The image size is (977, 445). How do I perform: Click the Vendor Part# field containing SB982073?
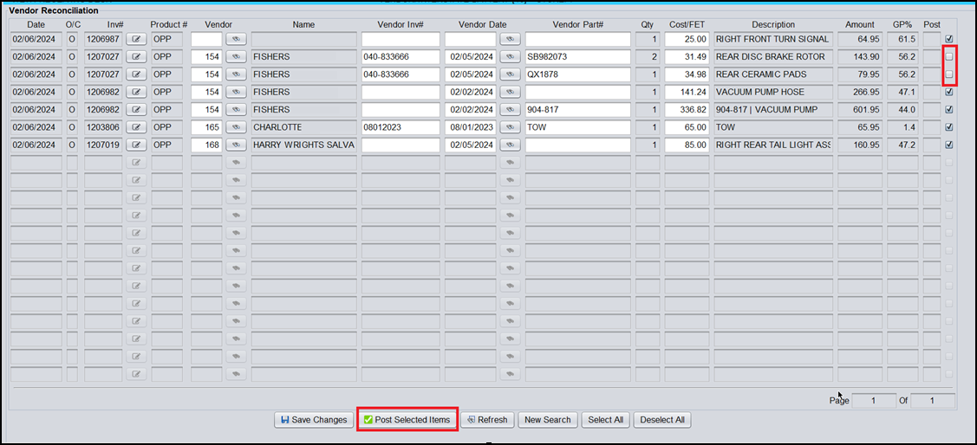click(x=577, y=57)
